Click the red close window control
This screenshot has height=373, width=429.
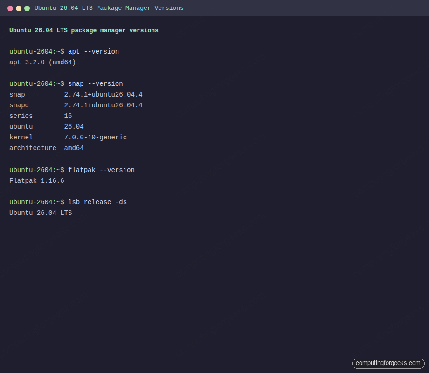click(10, 8)
